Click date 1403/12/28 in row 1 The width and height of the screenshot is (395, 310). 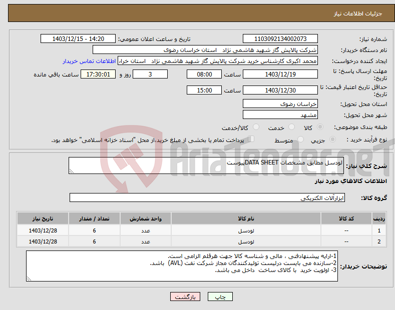click(43, 230)
